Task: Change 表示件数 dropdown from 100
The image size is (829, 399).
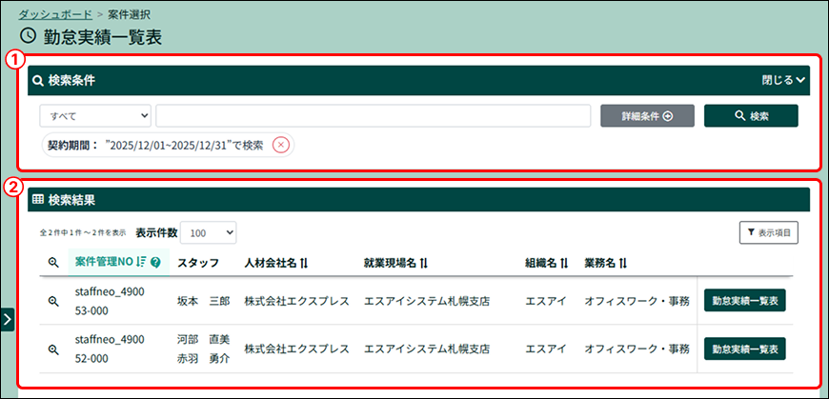Action: (x=209, y=232)
